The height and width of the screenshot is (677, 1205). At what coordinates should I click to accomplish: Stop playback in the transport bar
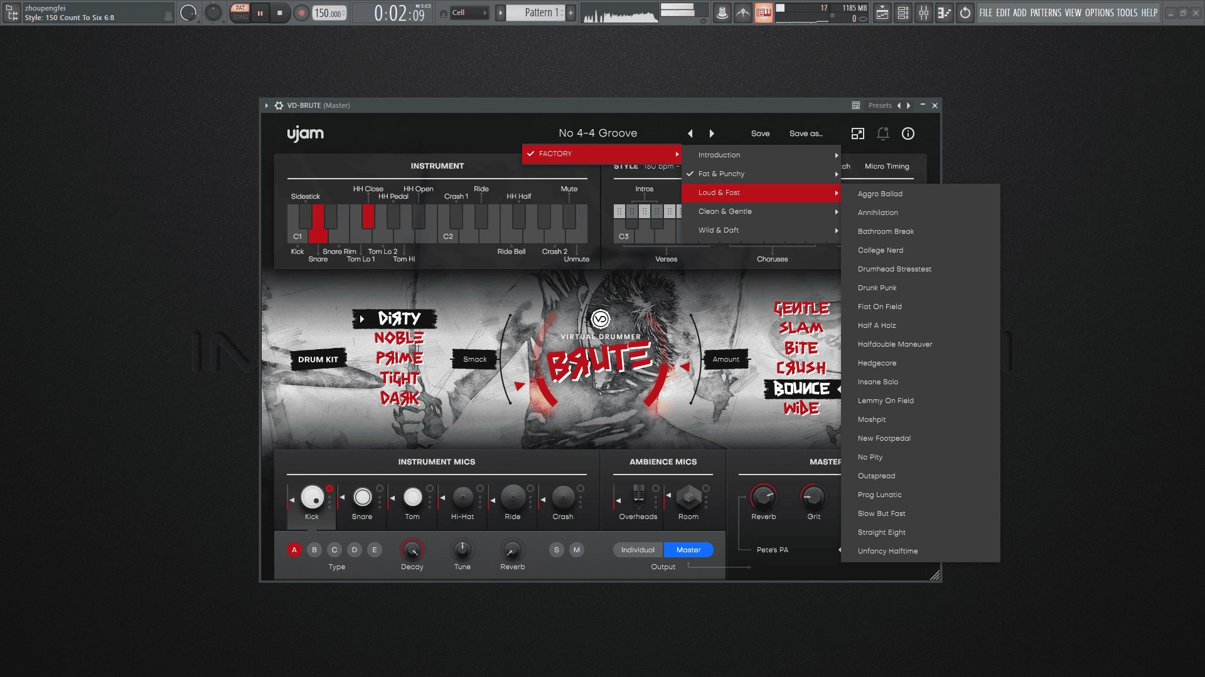pyautogui.click(x=280, y=13)
